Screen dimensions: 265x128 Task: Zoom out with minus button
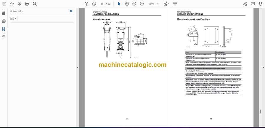tap(134, 4)
